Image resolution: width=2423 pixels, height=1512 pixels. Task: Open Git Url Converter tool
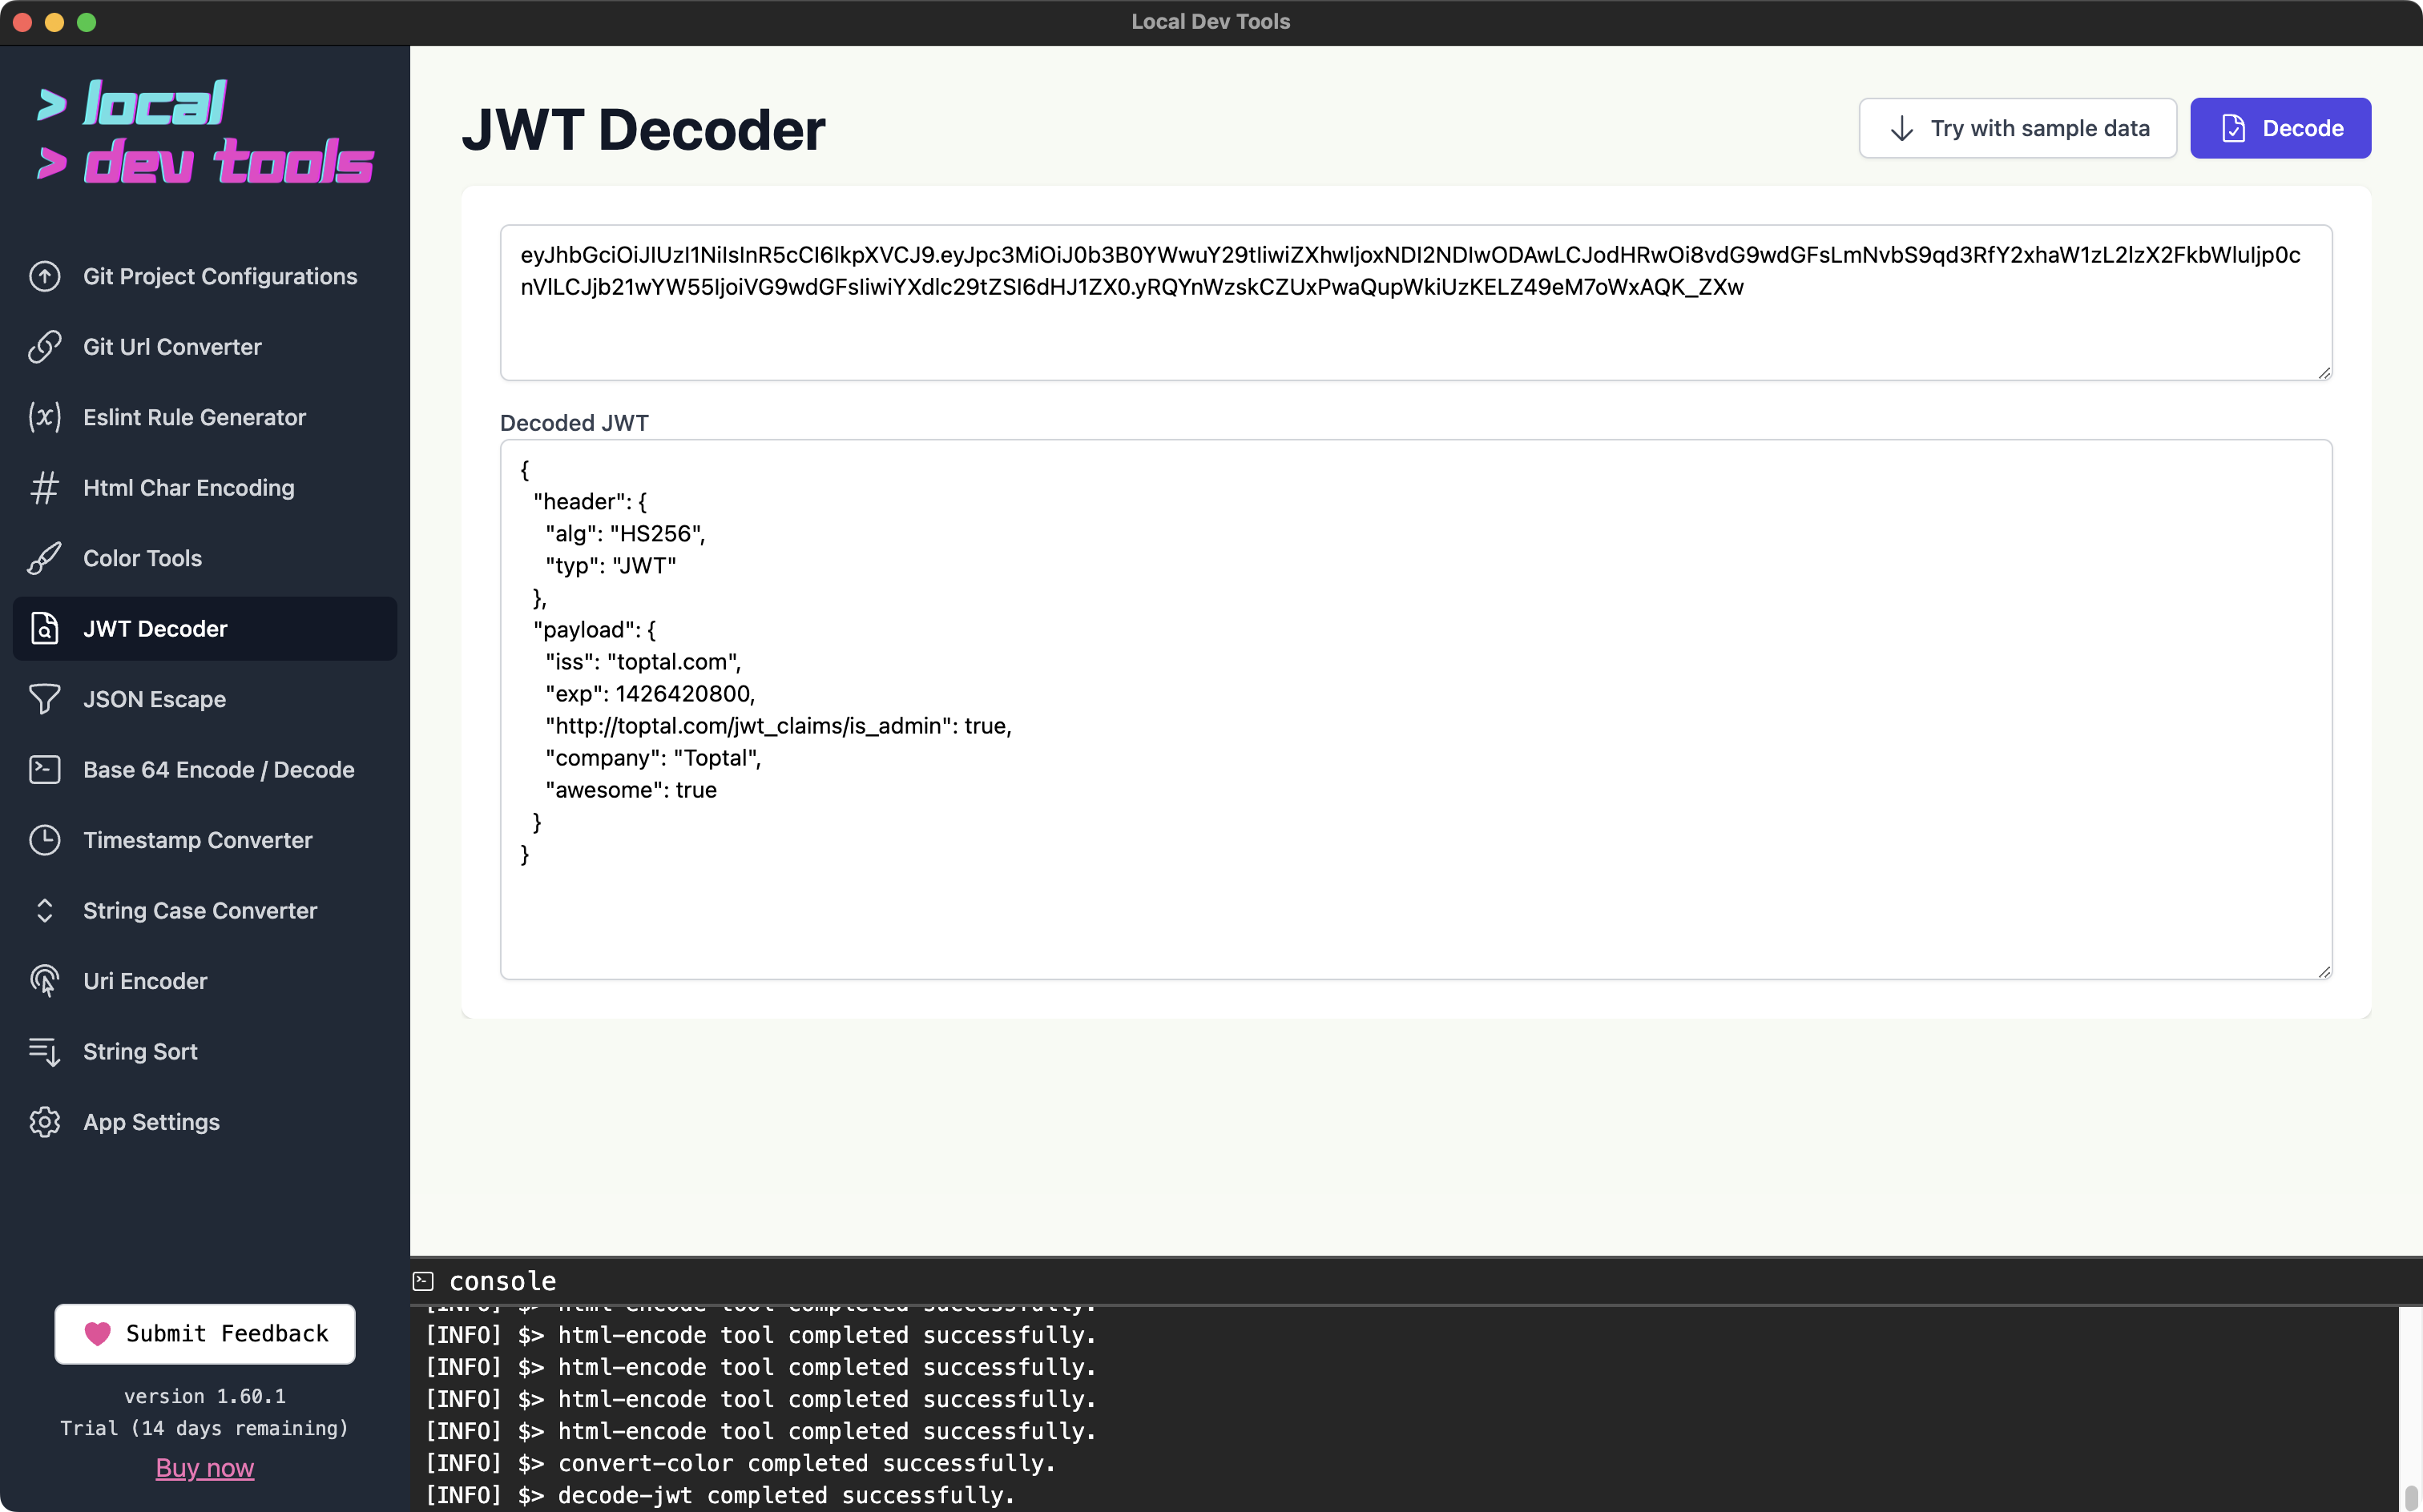[x=205, y=347]
